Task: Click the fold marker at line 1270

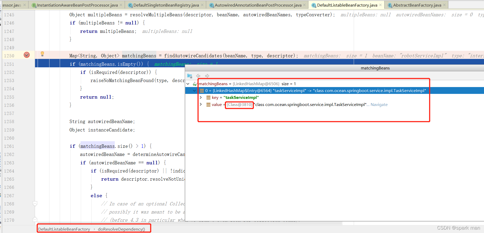Action: click(35, 219)
